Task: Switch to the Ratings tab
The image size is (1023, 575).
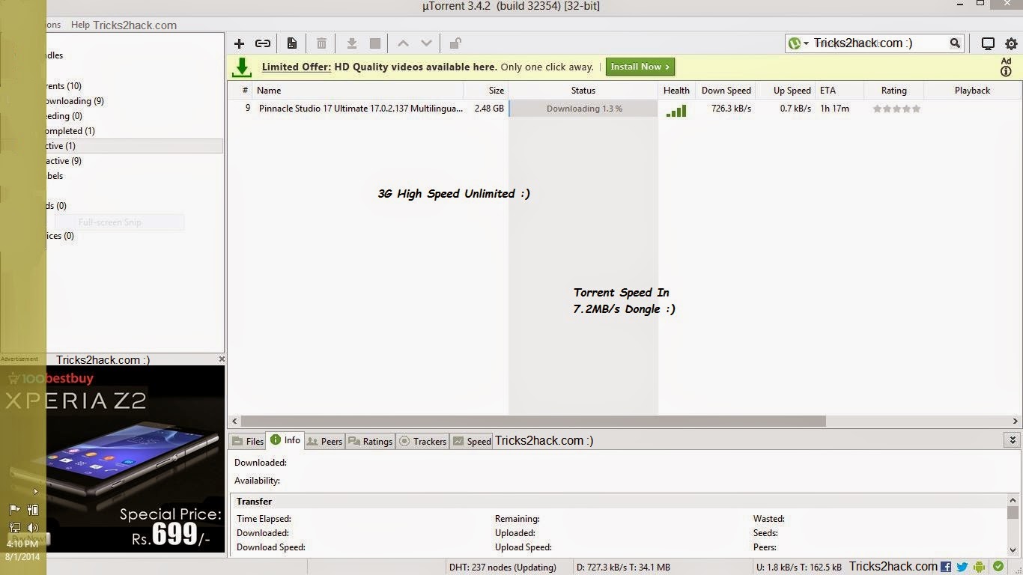Action: click(x=370, y=441)
